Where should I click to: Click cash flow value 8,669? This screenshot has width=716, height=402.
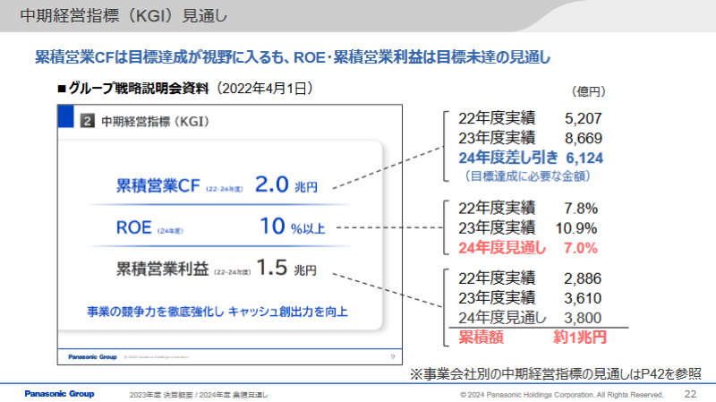584,138
